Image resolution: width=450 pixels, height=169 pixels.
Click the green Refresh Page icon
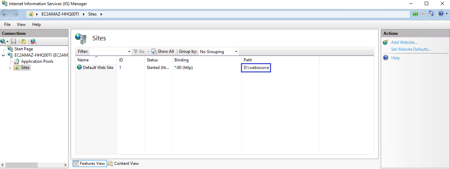pyautogui.click(x=415, y=14)
